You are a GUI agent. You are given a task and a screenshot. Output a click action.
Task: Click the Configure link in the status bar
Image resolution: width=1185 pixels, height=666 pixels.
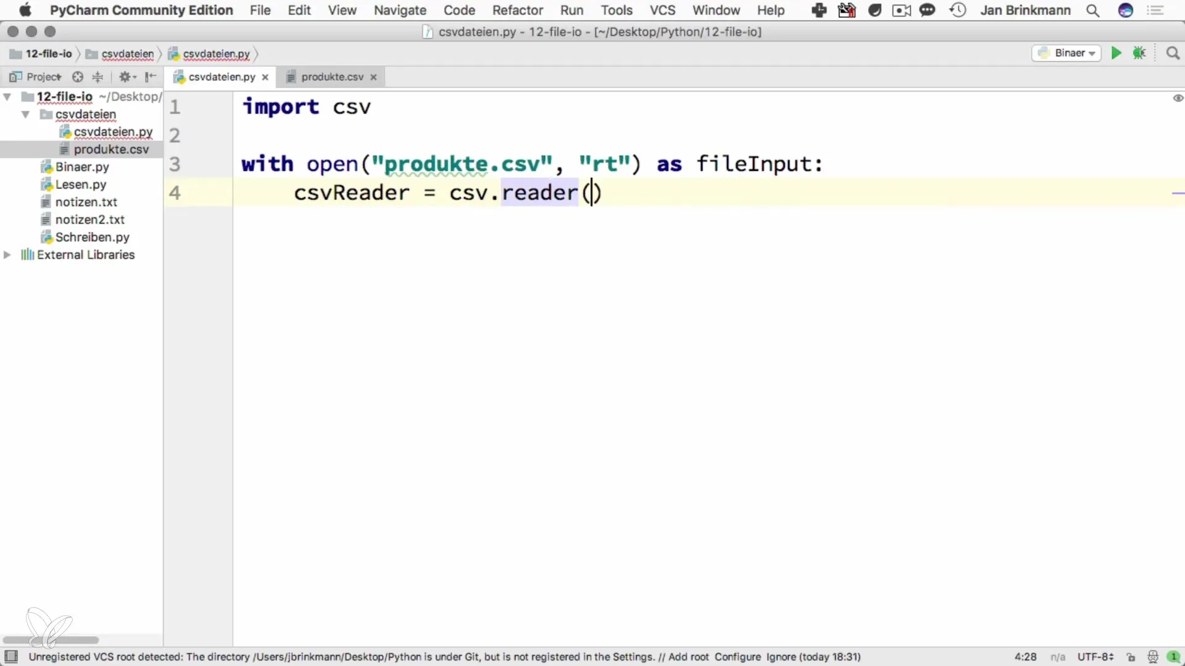click(x=738, y=657)
